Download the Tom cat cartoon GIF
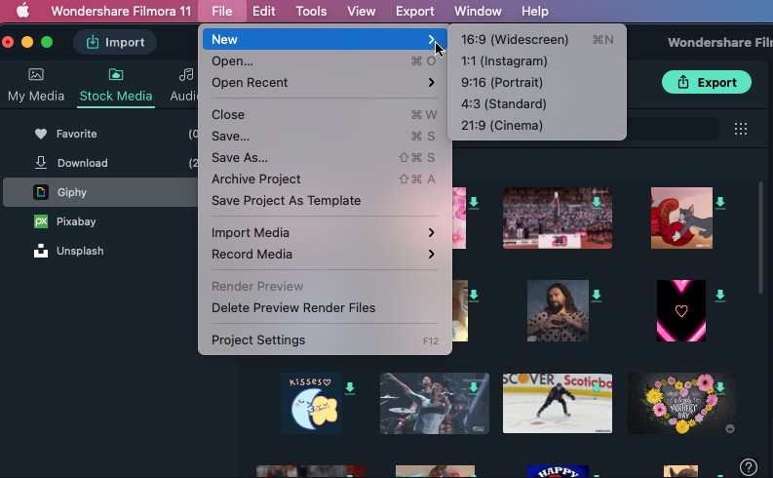The height and width of the screenshot is (478, 773). point(720,202)
